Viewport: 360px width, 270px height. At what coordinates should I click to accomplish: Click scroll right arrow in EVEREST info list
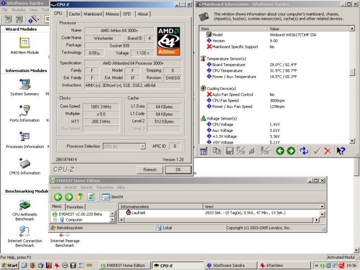coord(317,220)
